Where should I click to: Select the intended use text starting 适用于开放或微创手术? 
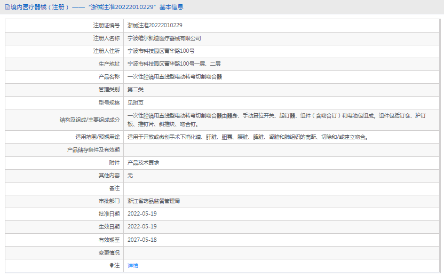point(248,137)
